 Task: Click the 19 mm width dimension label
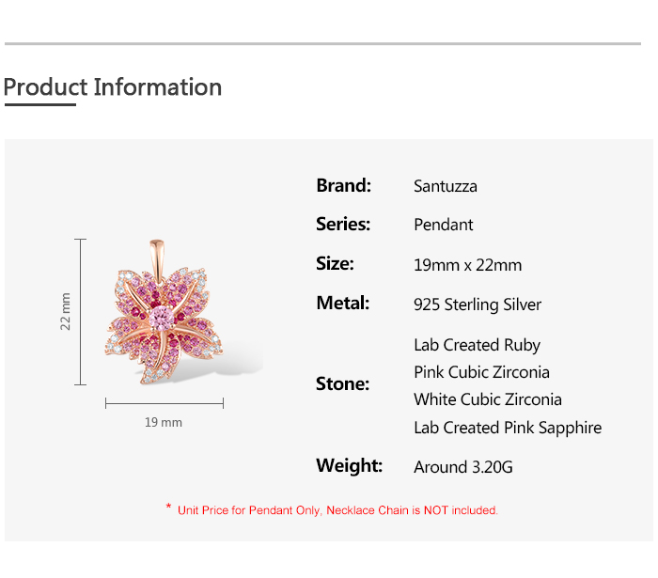click(164, 423)
